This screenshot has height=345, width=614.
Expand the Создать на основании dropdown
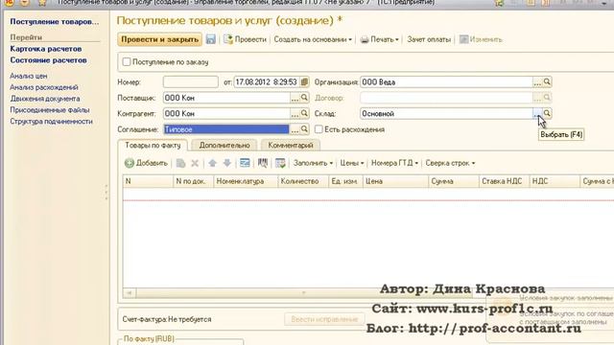(x=313, y=39)
